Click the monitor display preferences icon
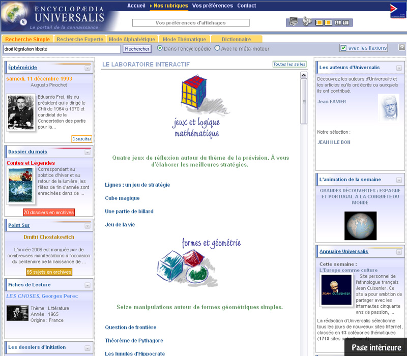The height and width of the screenshot is (356, 407). (294, 21)
